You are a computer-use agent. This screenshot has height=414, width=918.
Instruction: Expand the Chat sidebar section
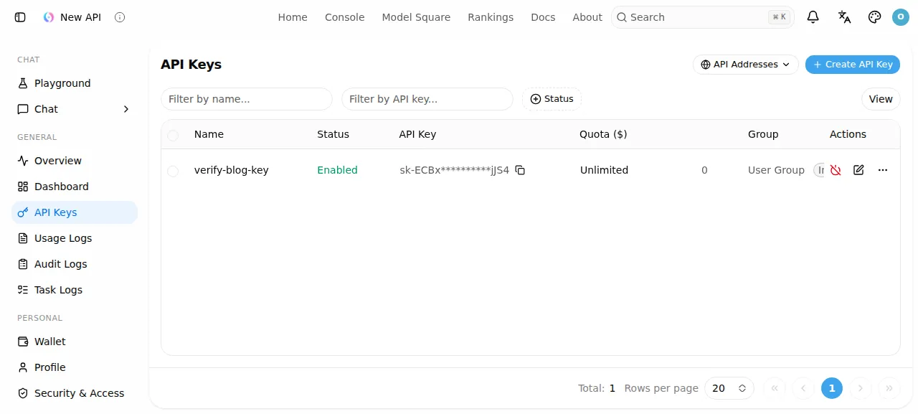pyautogui.click(x=75, y=109)
